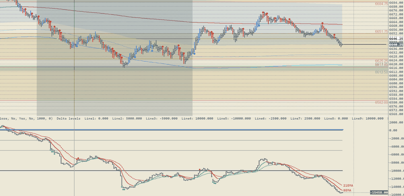Image resolution: width=404 pixels, height=196 pixels.
Task: Click 6604.00 on the price axis
Action: 396,79
